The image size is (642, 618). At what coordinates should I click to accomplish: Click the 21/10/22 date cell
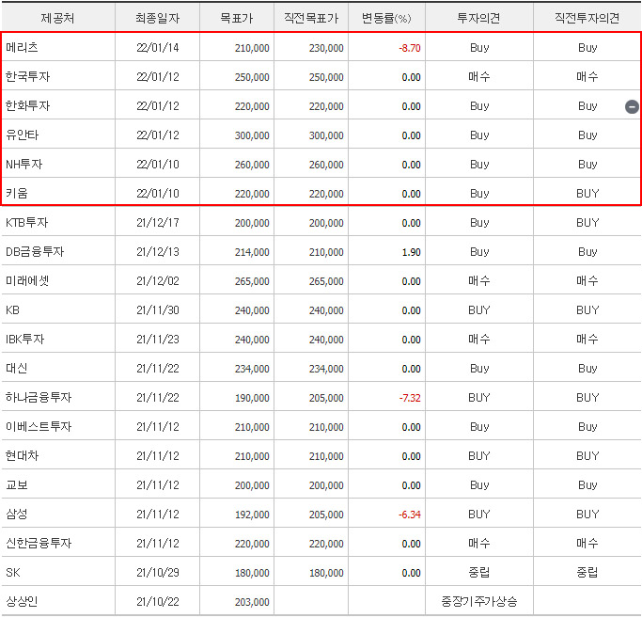click(158, 602)
